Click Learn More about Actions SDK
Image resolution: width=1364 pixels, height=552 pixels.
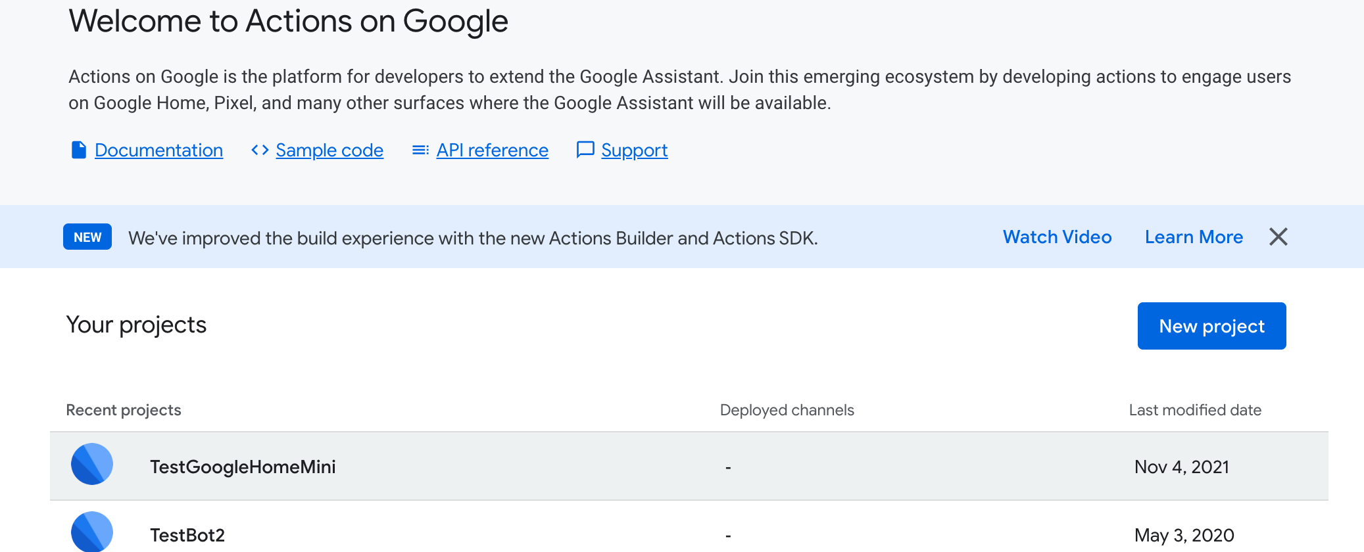click(1194, 237)
